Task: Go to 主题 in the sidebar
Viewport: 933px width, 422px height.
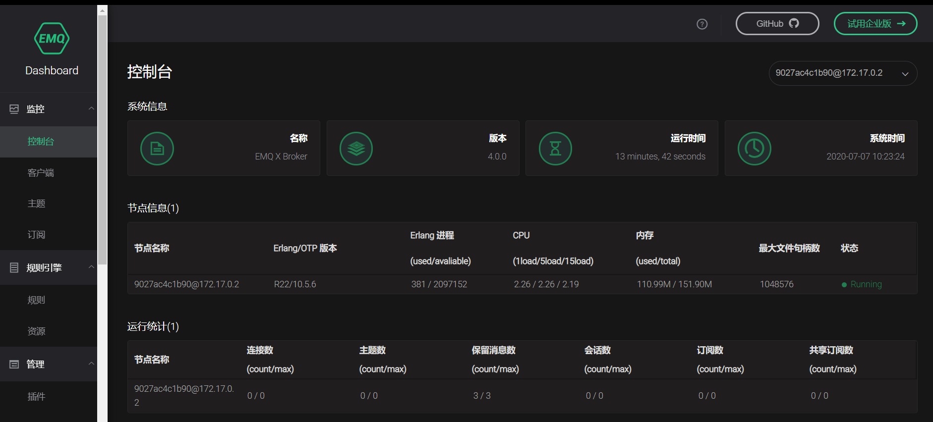Action: (x=49, y=204)
